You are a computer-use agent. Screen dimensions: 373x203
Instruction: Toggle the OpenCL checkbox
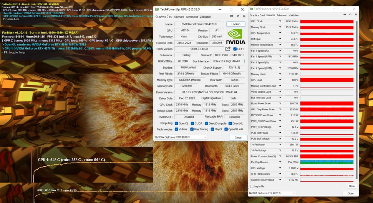176,124
